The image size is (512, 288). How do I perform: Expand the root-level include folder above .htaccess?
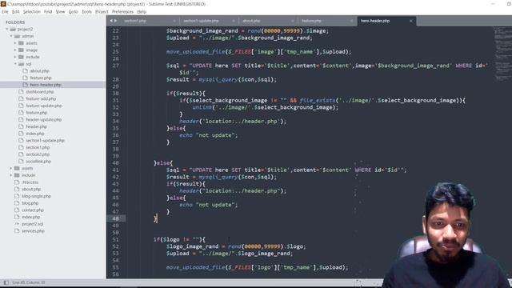pos(10,175)
